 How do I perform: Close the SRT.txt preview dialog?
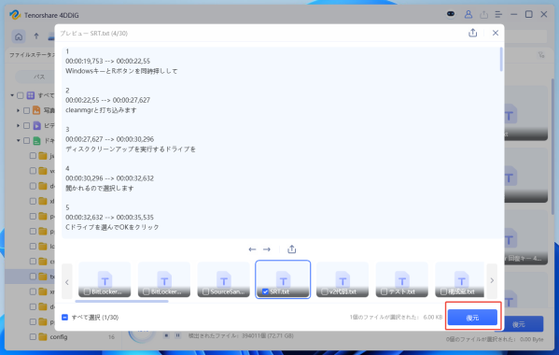point(496,33)
